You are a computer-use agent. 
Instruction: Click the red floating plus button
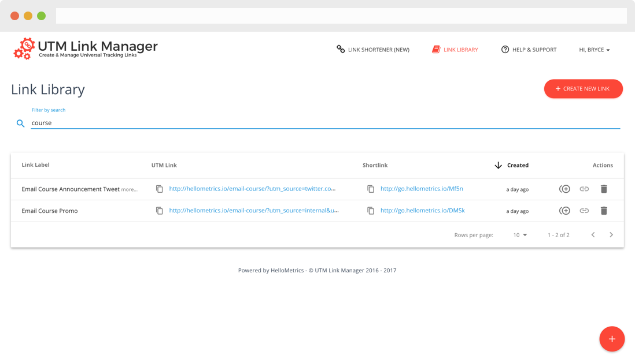coord(612,339)
